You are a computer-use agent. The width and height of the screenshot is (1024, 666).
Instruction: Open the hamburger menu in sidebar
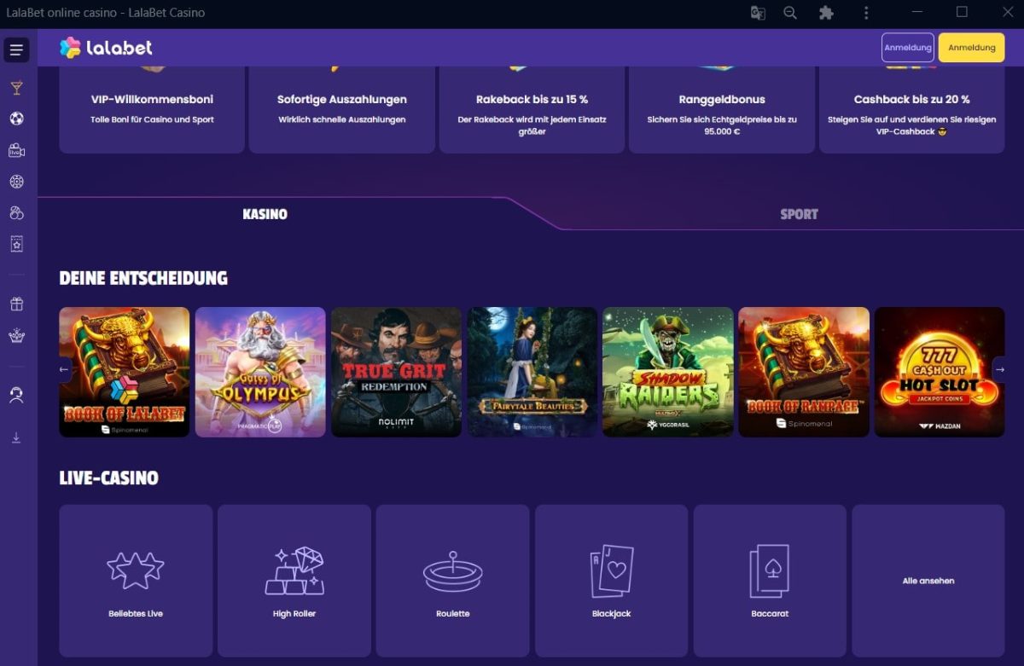point(16,50)
